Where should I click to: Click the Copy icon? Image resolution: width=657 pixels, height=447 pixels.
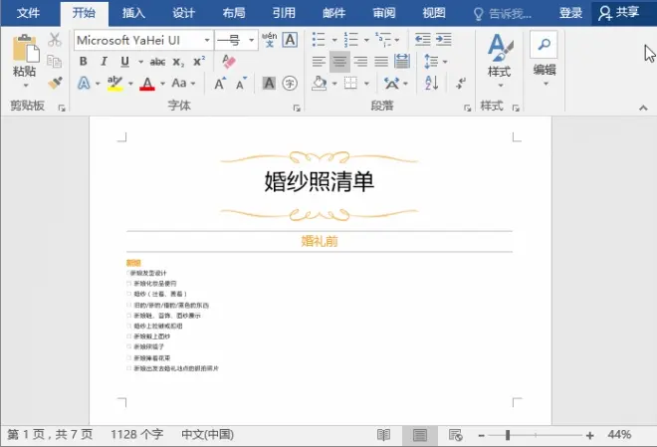55,62
